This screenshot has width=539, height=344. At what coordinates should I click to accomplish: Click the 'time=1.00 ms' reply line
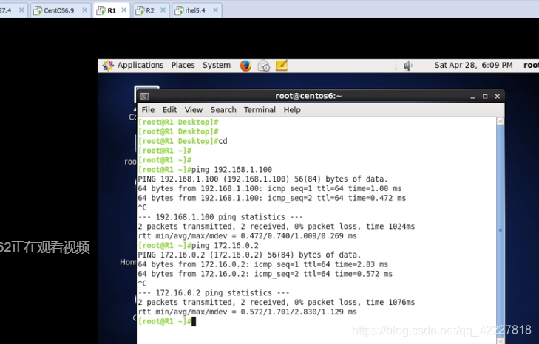point(269,188)
